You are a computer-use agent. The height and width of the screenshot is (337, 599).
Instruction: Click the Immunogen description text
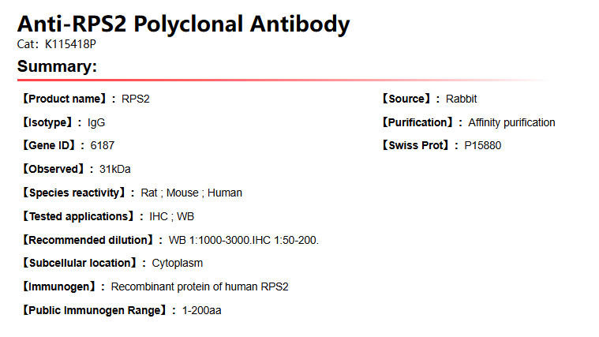click(x=200, y=286)
